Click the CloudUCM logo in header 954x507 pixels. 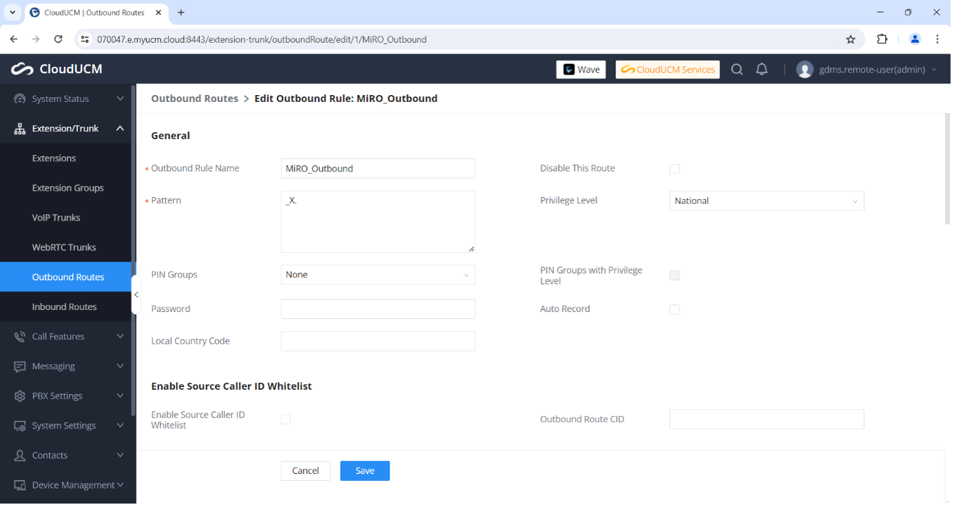(x=57, y=69)
